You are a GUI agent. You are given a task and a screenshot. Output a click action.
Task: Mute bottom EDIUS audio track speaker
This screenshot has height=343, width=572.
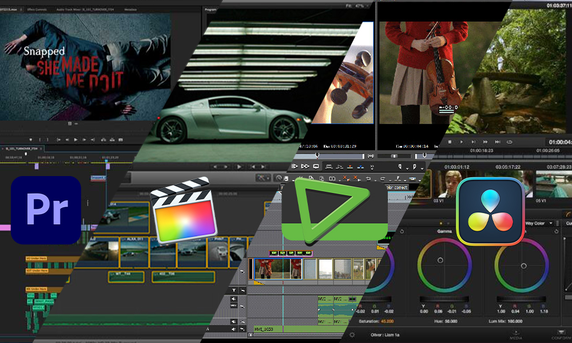pyautogui.click(x=234, y=329)
